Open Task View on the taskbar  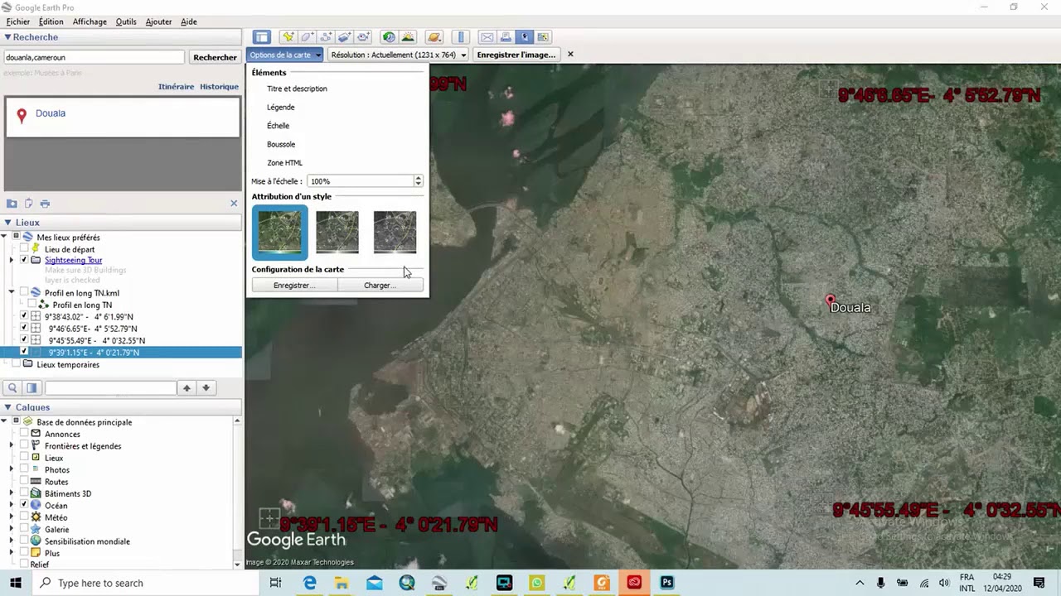coord(276,583)
